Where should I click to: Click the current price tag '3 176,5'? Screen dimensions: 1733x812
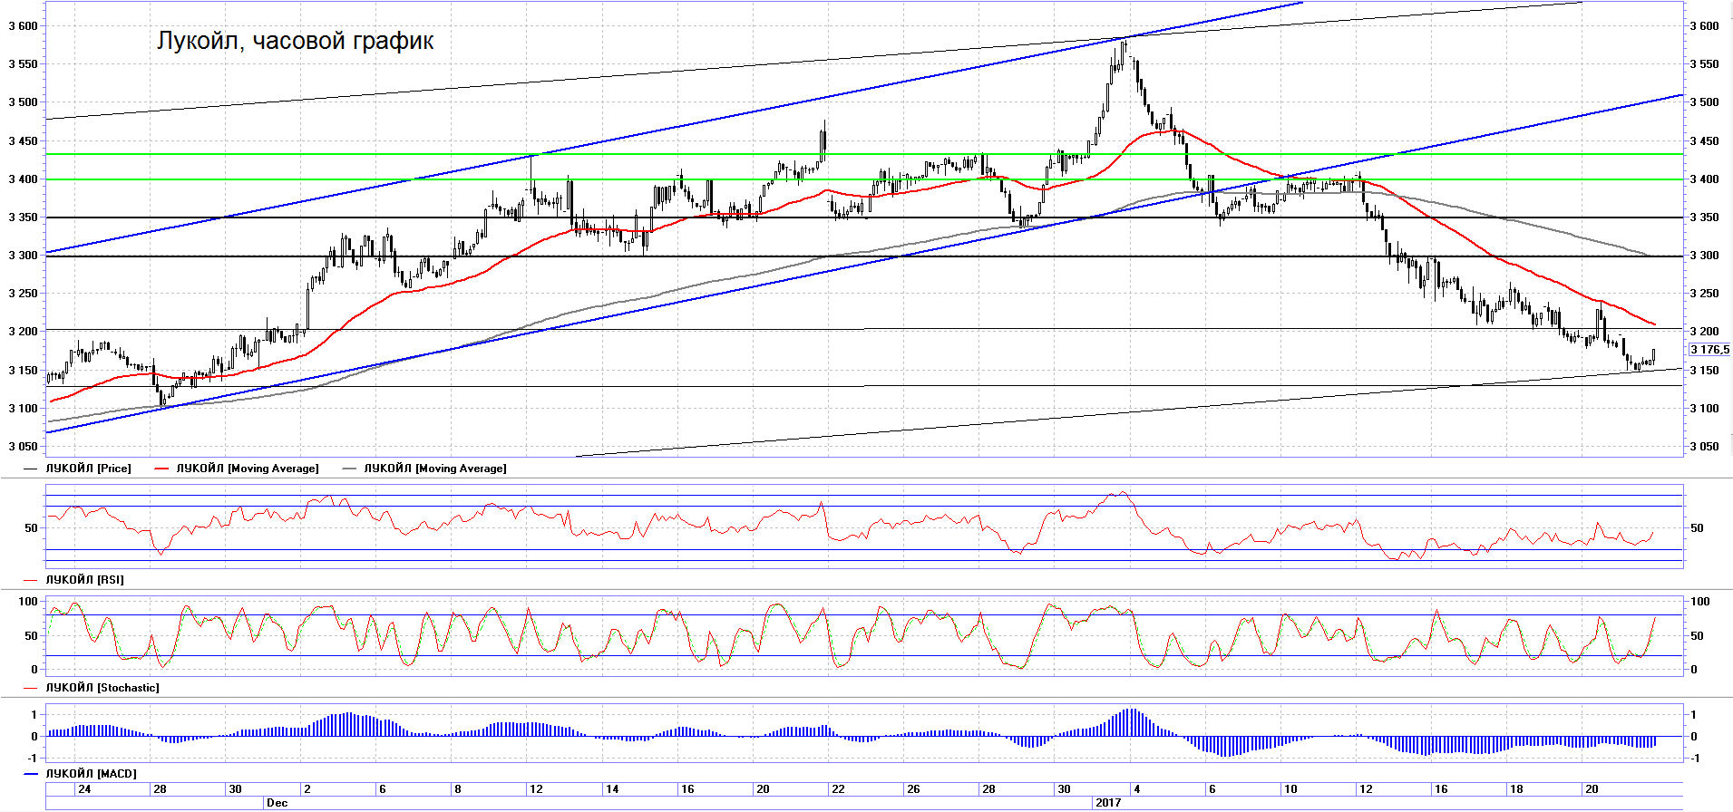click(x=1709, y=350)
